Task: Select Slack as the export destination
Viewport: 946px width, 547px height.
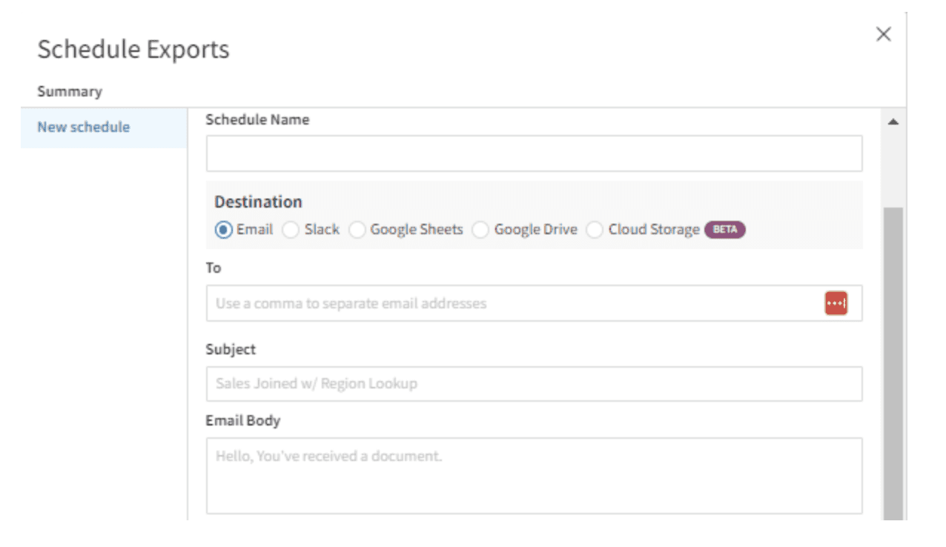Action: coord(290,230)
